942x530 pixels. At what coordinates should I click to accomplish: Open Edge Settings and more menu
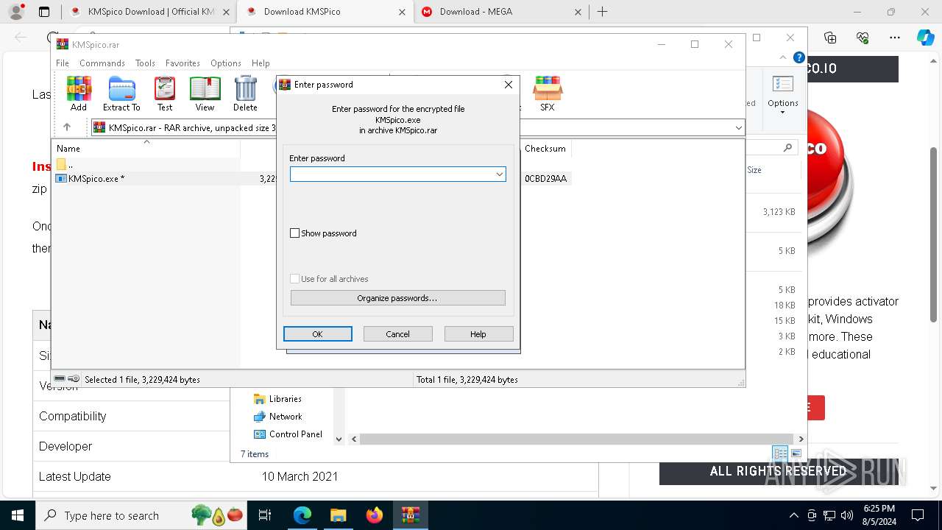895,38
